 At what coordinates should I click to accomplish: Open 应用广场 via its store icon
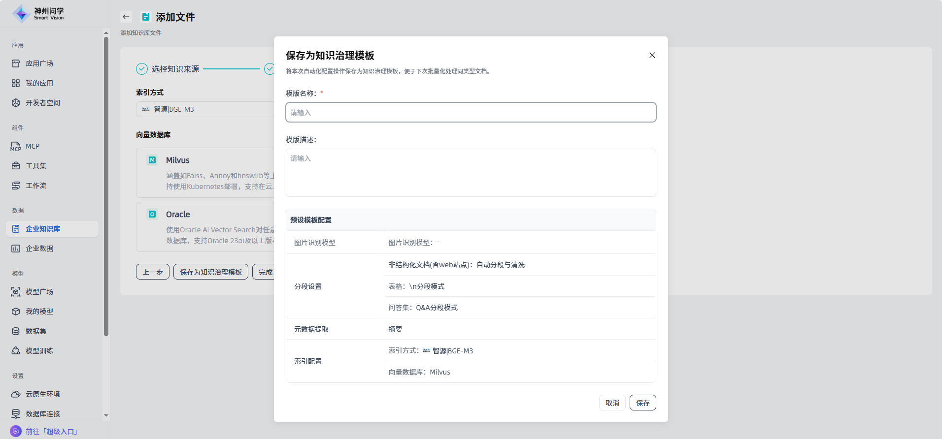coord(16,63)
